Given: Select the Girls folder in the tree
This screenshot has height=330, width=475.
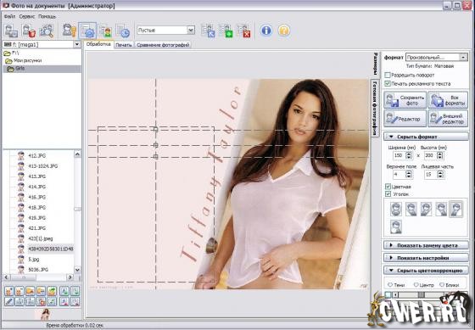Looking at the screenshot, I should 42,69.
